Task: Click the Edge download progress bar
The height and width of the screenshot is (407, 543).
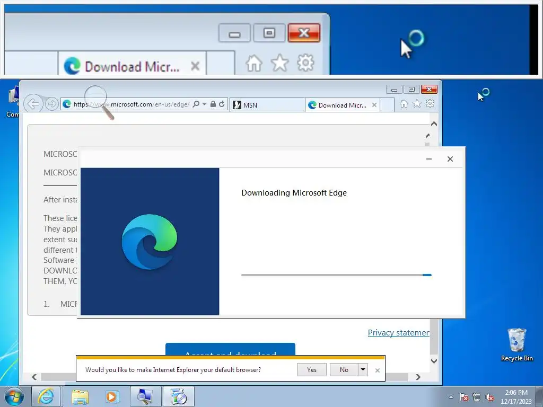Action: [336, 275]
